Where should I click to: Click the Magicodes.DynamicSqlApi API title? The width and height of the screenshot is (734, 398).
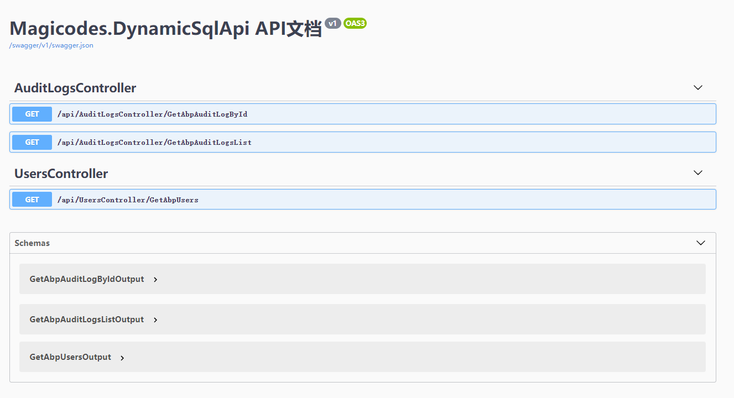(165, 29)
